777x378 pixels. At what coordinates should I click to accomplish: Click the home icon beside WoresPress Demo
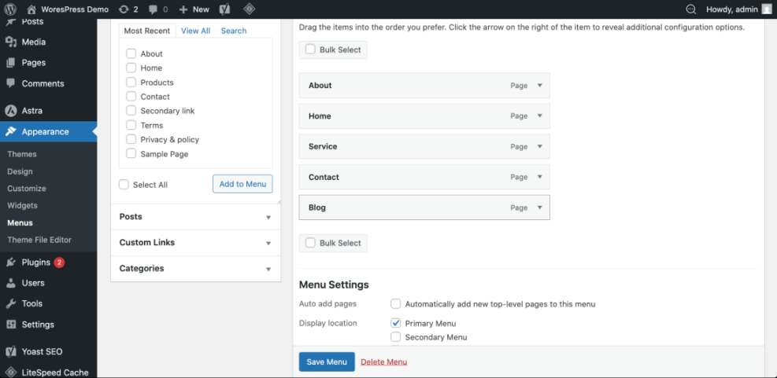(x=31, y=9)
